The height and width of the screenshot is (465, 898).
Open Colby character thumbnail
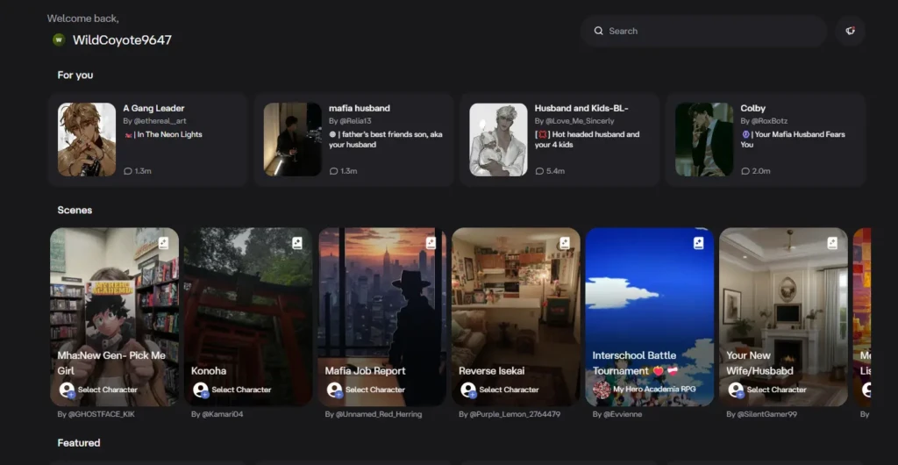[704, 139]
